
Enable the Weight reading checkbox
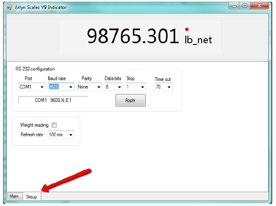point(54,125)
